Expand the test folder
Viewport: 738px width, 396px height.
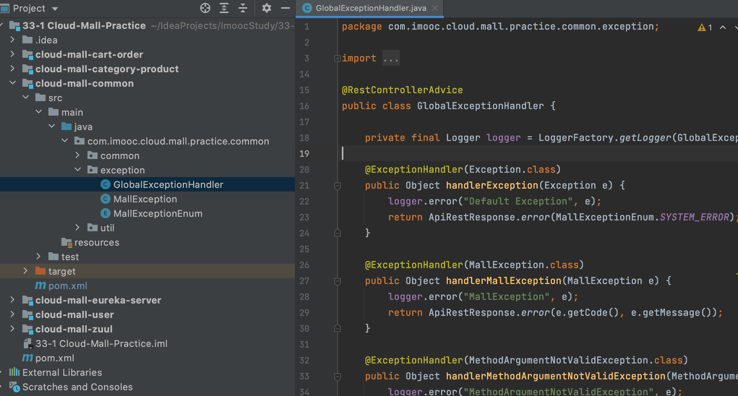(x=38, y=257)
